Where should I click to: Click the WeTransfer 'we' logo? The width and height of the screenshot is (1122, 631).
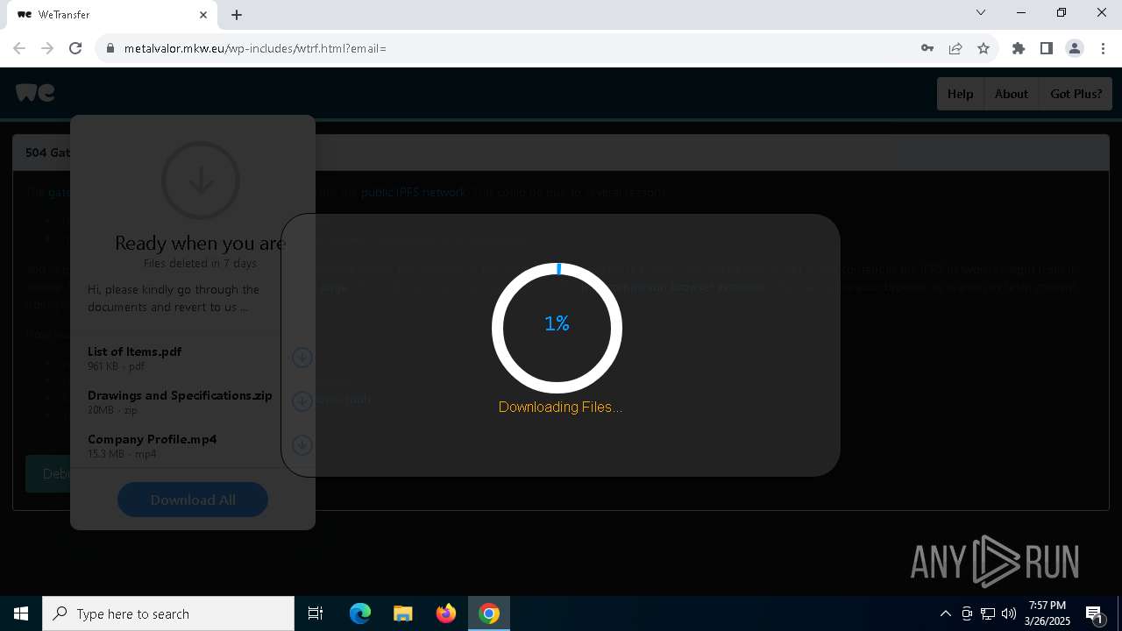(x=35, y=92)
